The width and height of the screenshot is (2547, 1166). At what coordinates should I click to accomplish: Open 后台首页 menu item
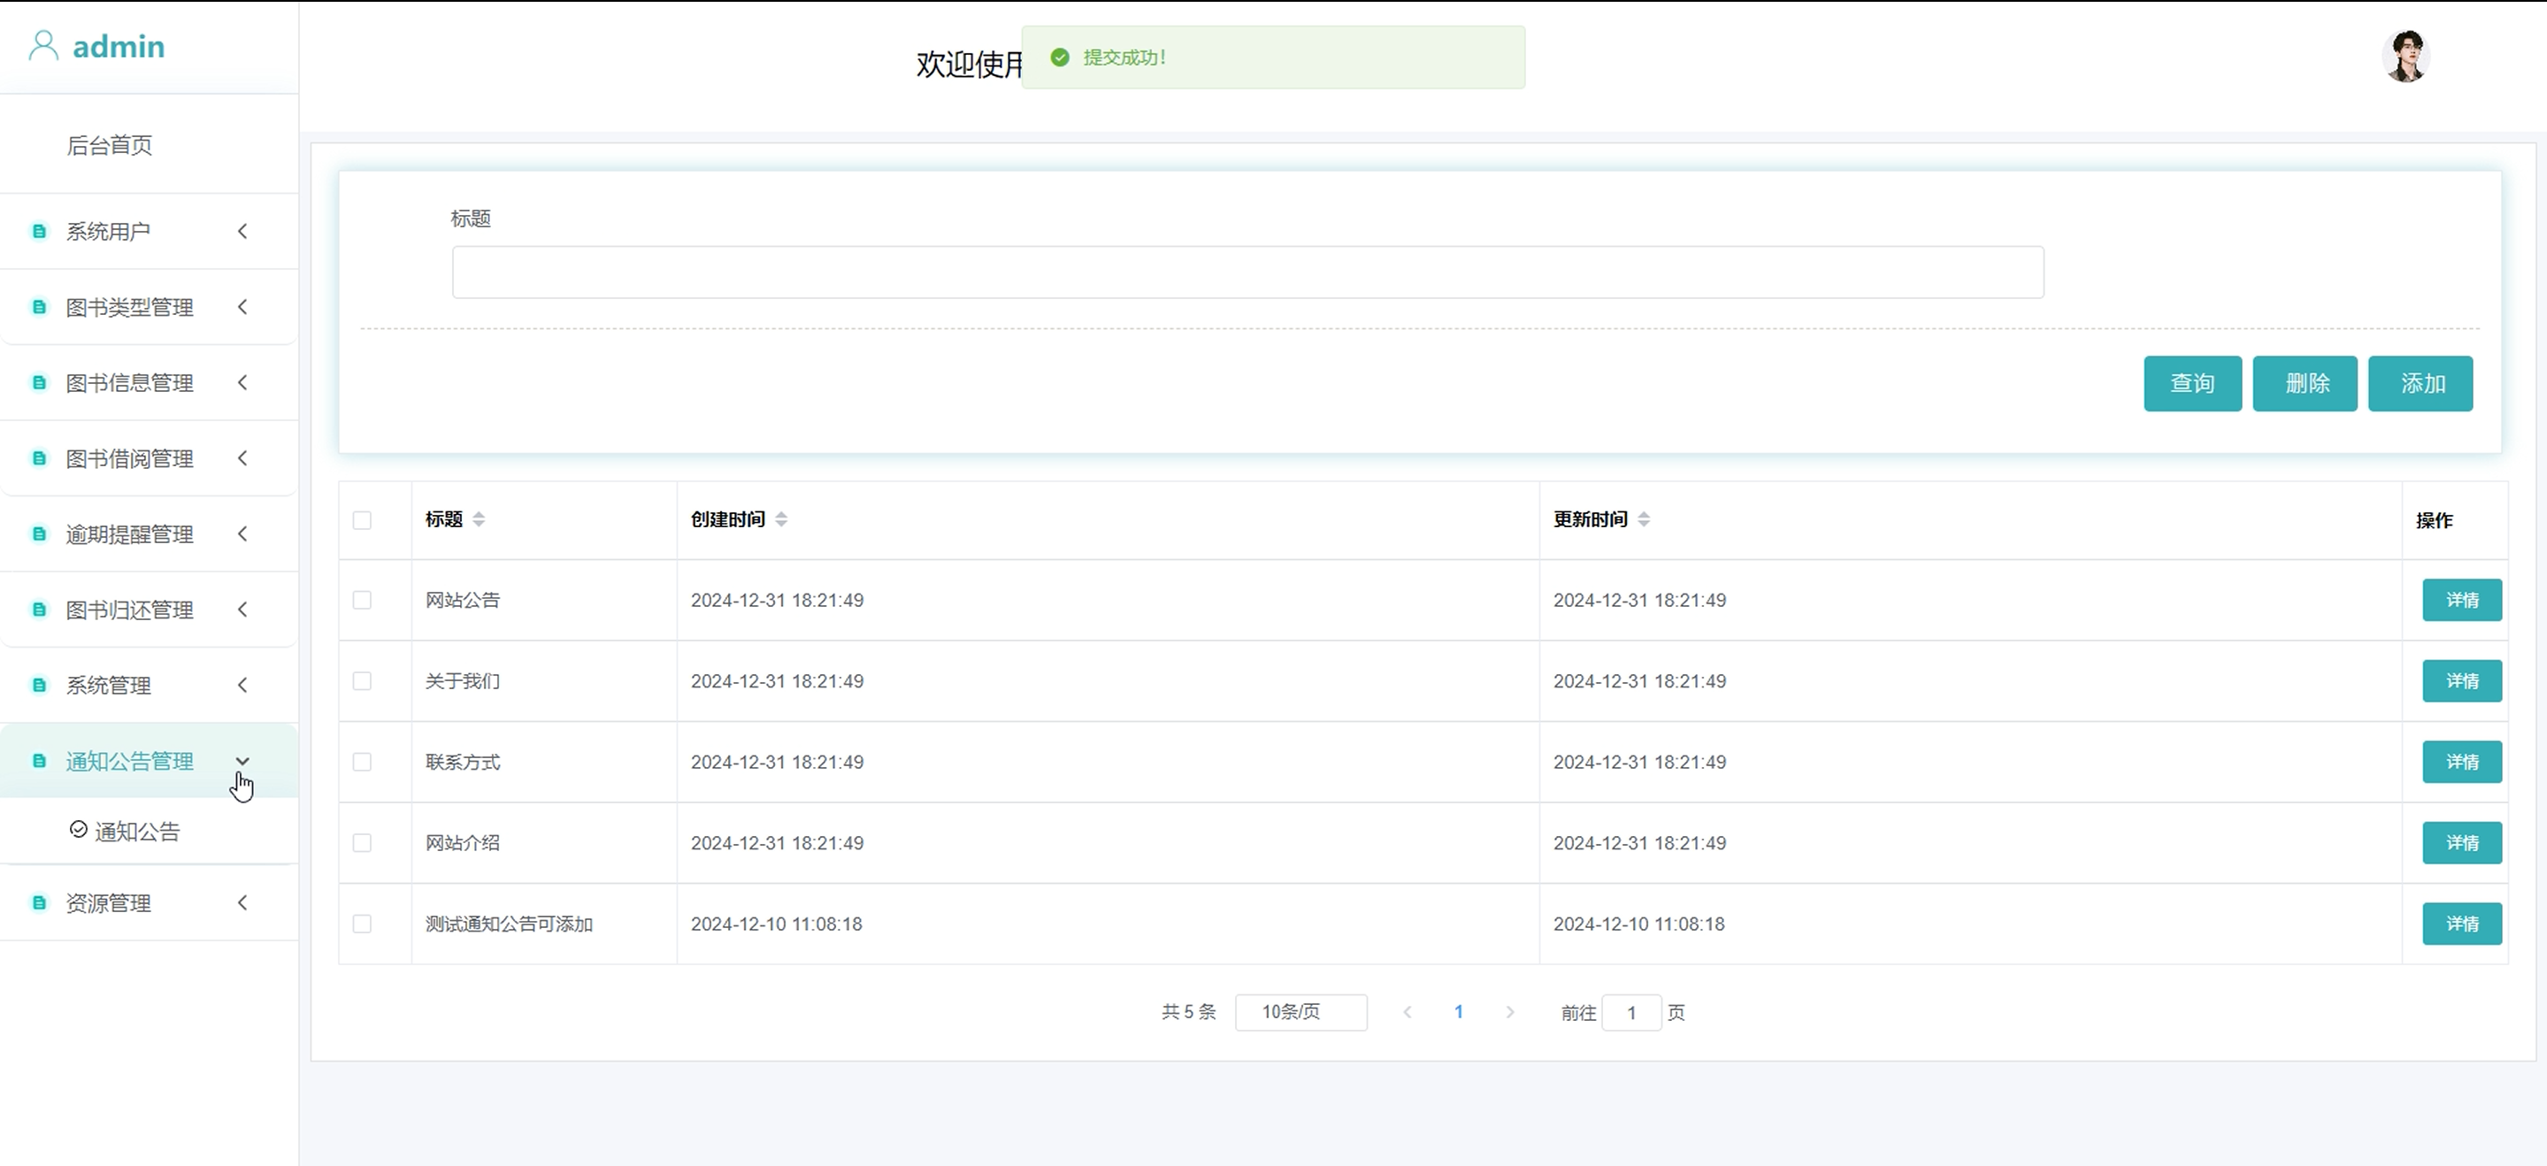pos(110,145)
